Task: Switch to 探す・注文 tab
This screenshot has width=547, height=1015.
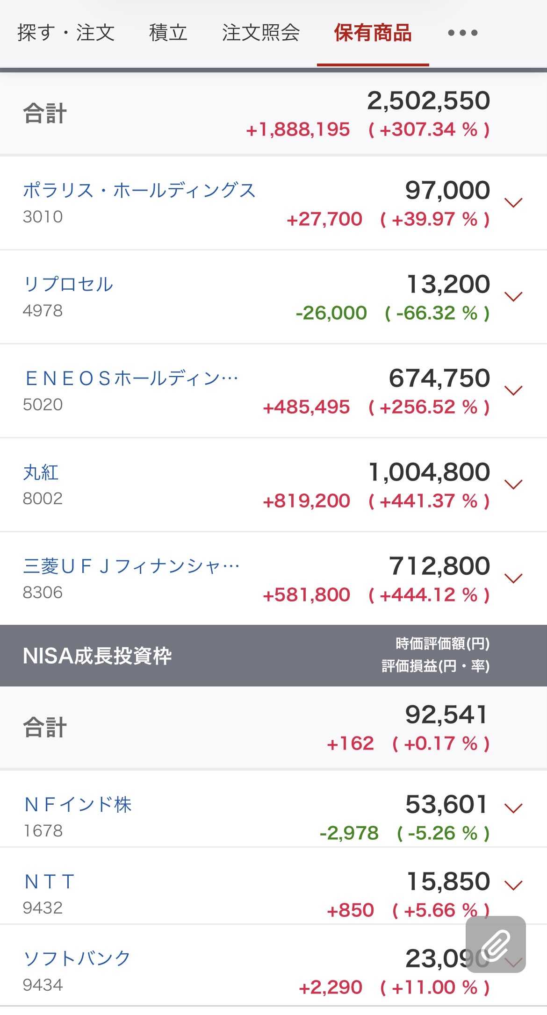Action: tap(66, 33)
